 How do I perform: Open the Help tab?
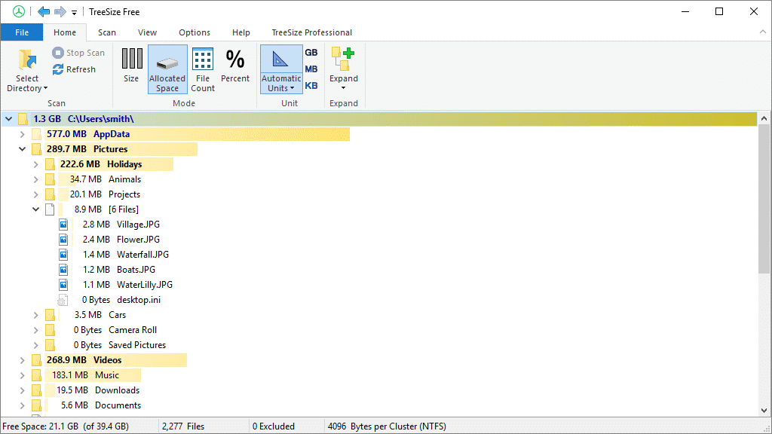tap(241, 32)
